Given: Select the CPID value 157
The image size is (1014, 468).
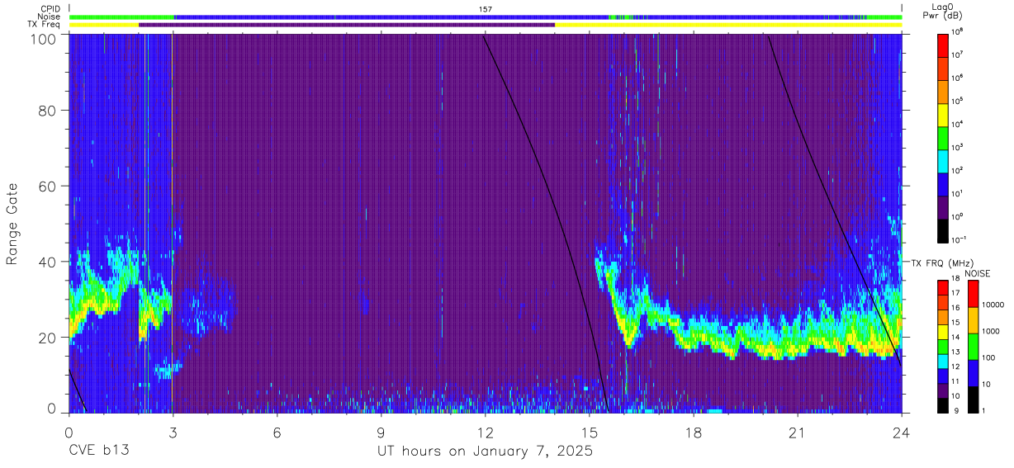Looking at the screenshot, I should coord(486,9).
